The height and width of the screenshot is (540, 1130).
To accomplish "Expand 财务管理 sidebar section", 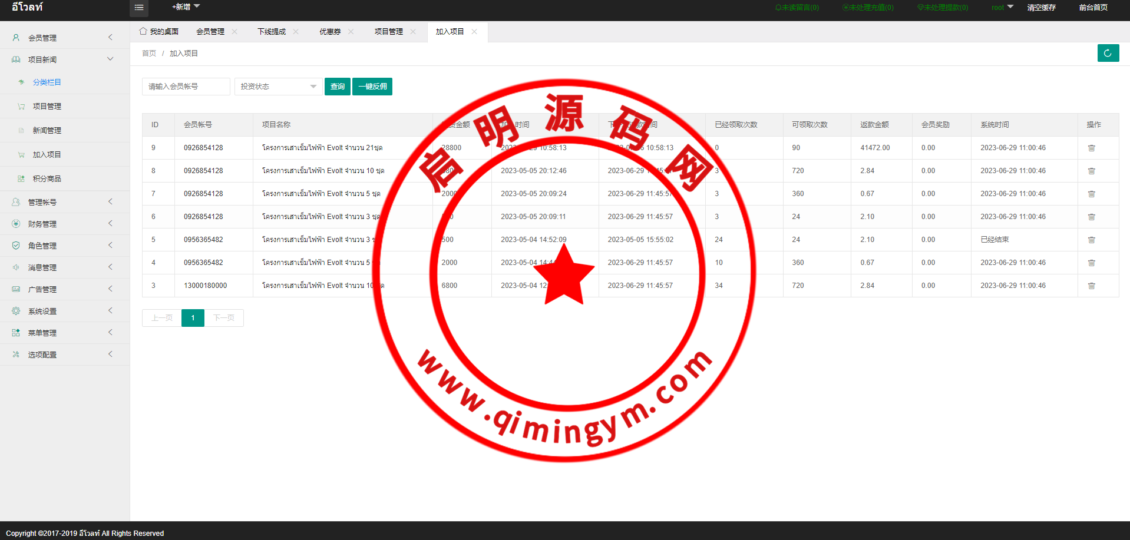I will (x=62, y=224).
